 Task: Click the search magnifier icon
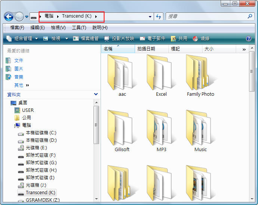click(x=250, y=16)
